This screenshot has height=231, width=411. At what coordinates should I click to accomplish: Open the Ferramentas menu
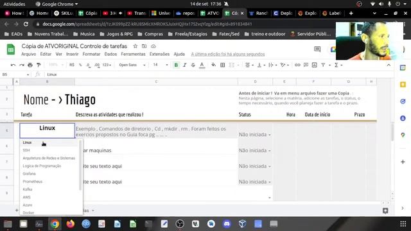tap(133, 54)
